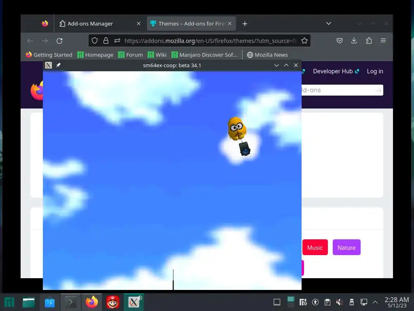Image resolution: width=414 pixels, height=311 pixels.
Task: Open removable devices tray icon
Action: click(x=351, y=302)
